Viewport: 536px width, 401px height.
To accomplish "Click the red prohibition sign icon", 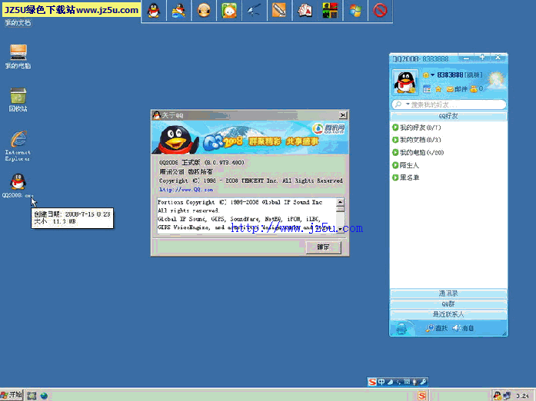I will (380, 10).
